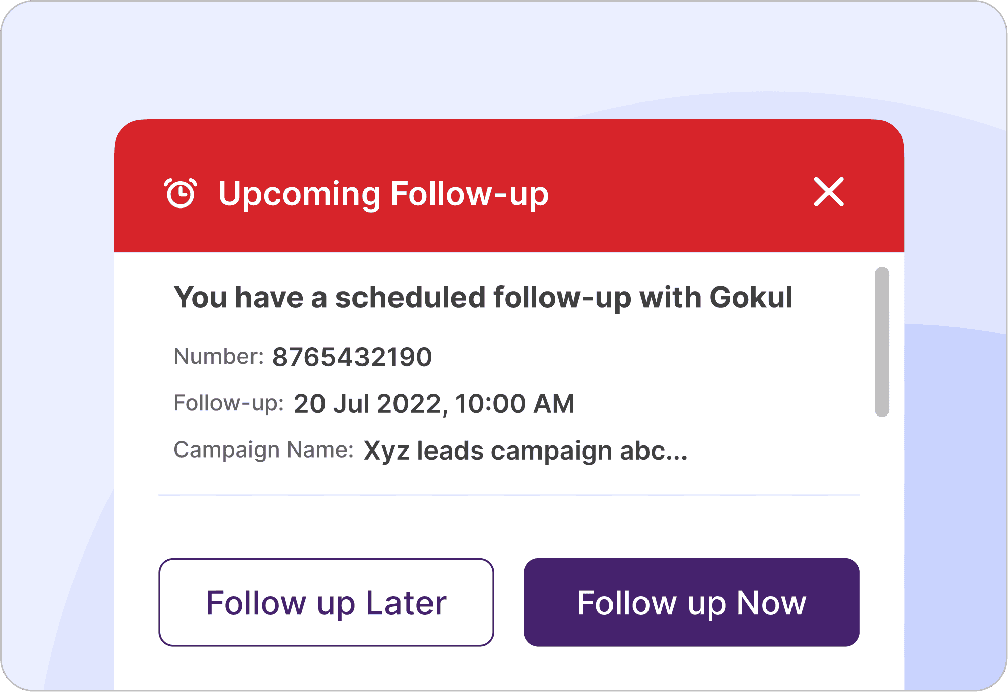Close the Upcoming Follow-up popup
Image resolution: width=1008 pixels, height=692 pixels.
click(x=829, y=192)
